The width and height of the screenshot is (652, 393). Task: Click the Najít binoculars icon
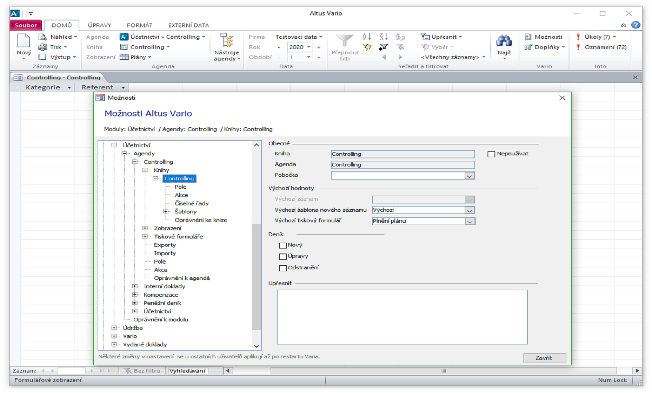(x=504, y=40)
